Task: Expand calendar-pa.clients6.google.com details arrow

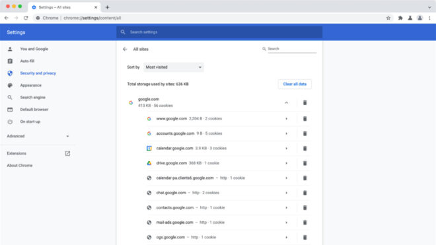Action: [x=287, y=178]
